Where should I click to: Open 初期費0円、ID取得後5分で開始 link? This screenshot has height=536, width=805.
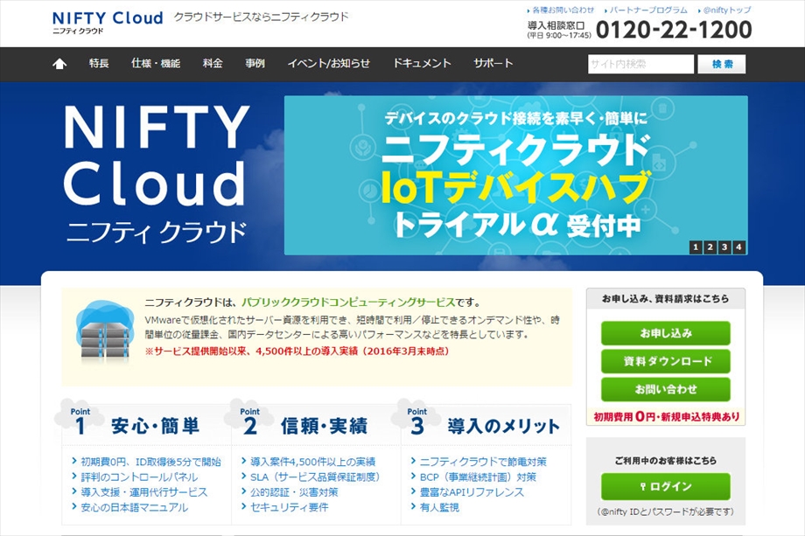[150, 462]
